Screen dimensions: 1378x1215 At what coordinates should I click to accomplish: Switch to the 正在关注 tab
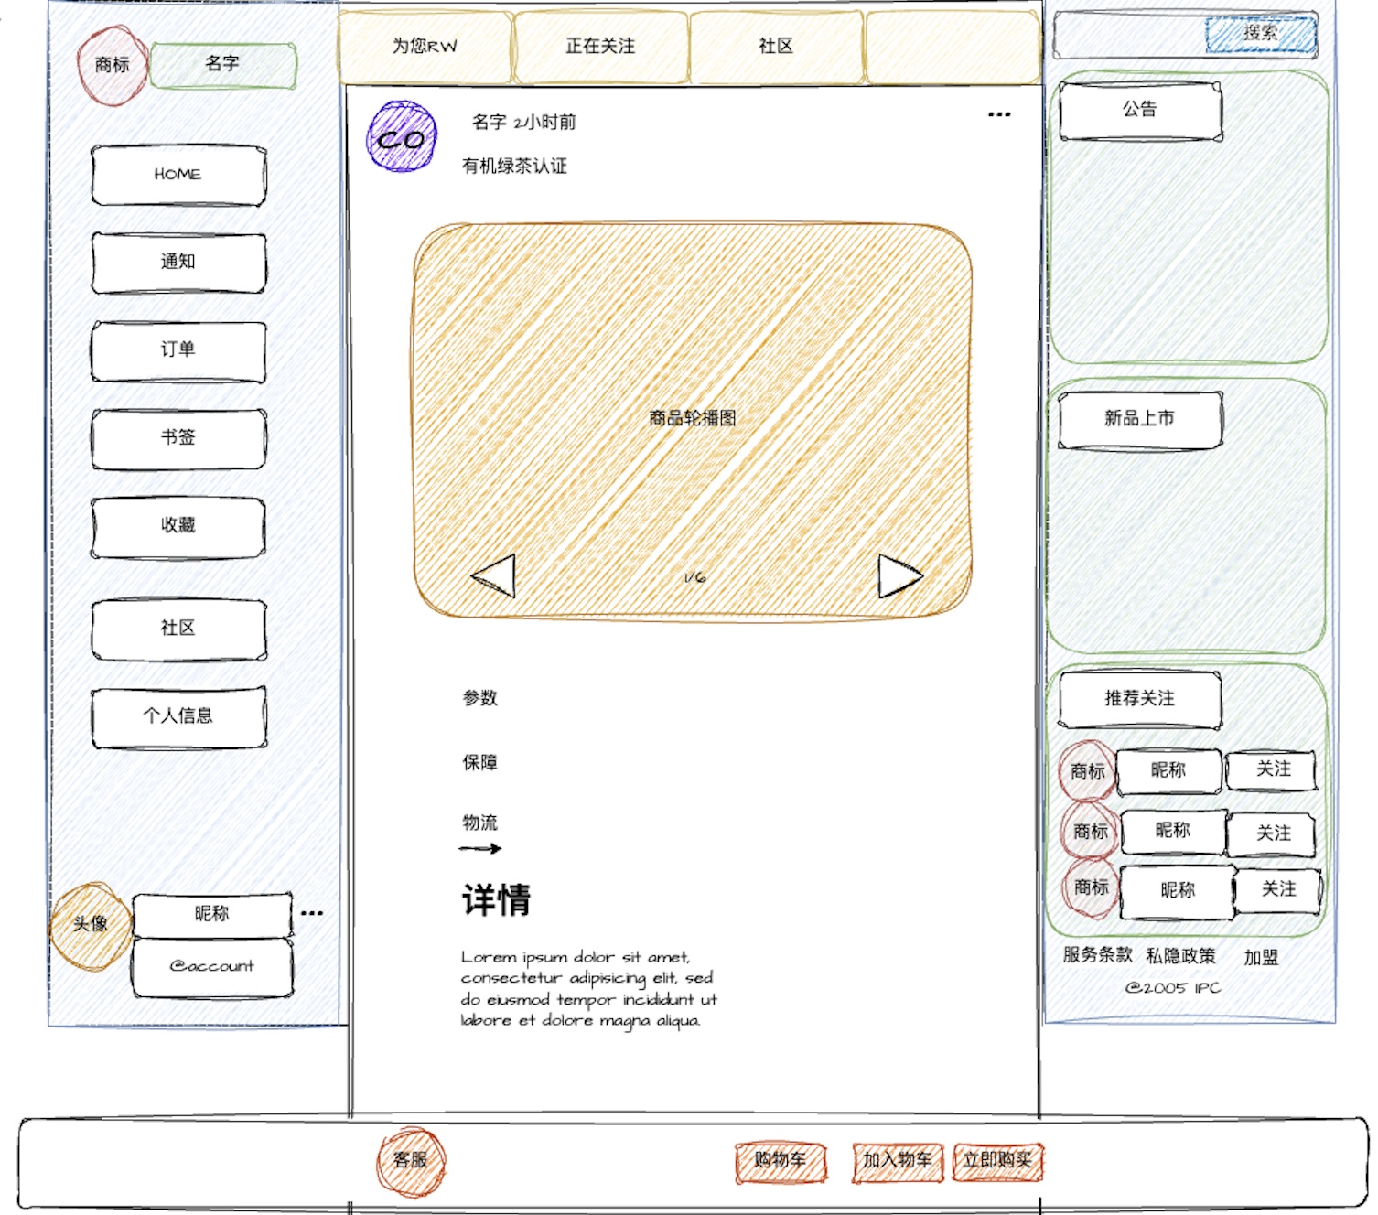tap(600, 47)
